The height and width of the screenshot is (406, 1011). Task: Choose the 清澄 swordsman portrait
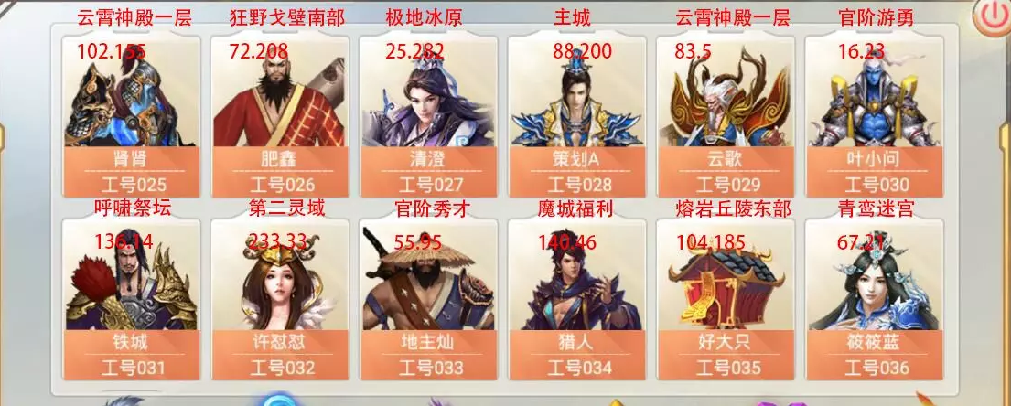click(428, 92)
